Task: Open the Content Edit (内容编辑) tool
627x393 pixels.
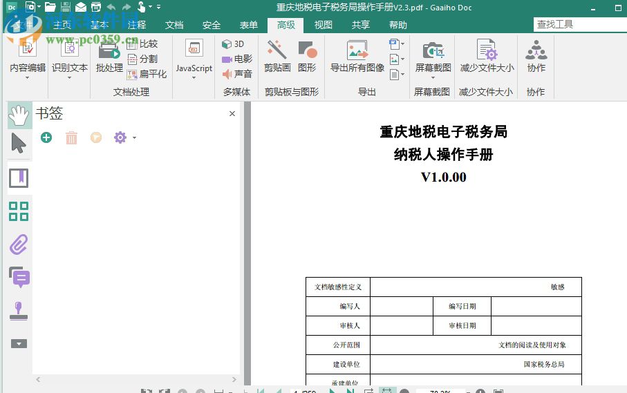Action: click(28, 57)
